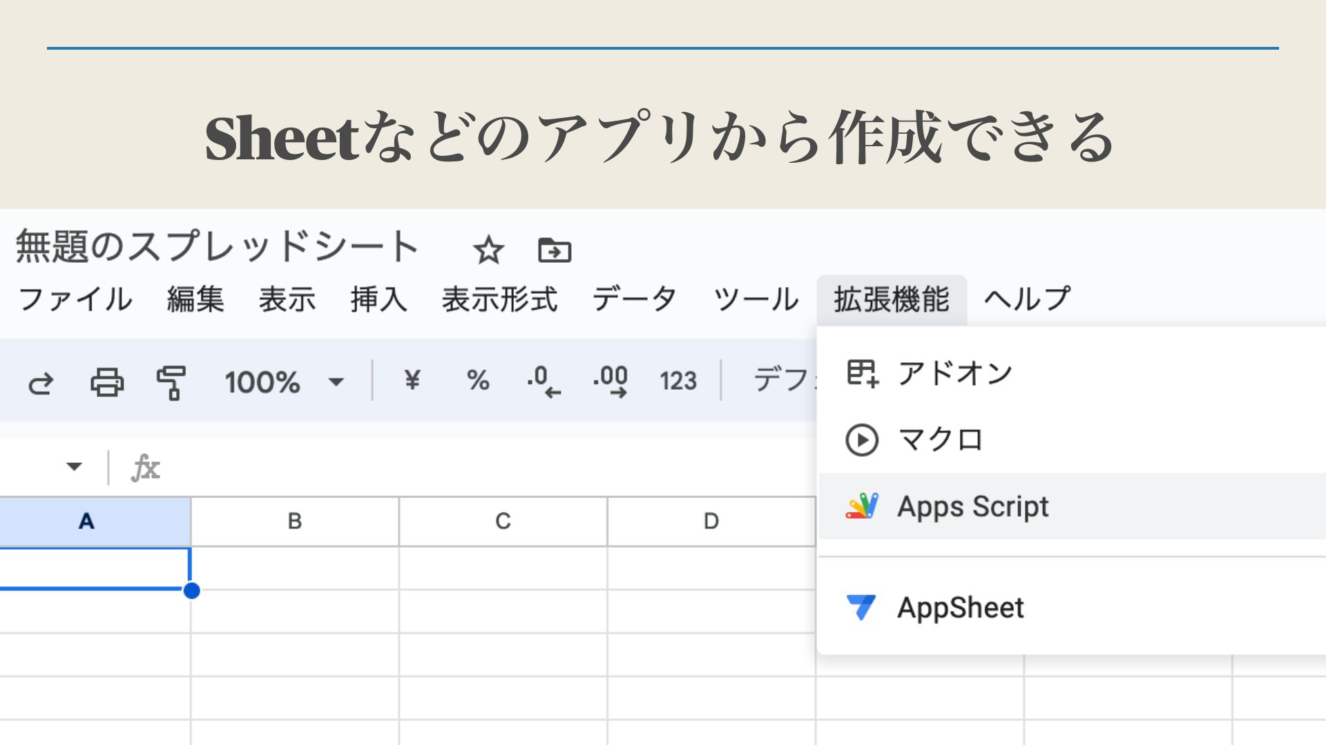Choose マクロ from the extensions menu

pyautogui.click(x=1072, y=440)
